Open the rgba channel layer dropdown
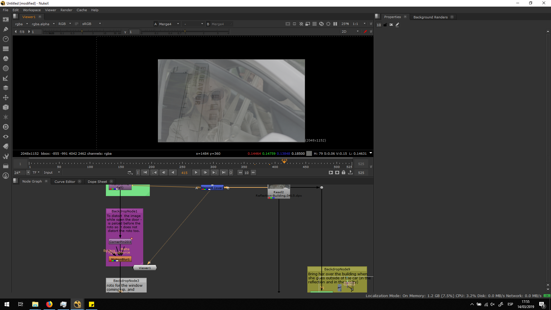This screenshot has width=551, height=310. 22,24
